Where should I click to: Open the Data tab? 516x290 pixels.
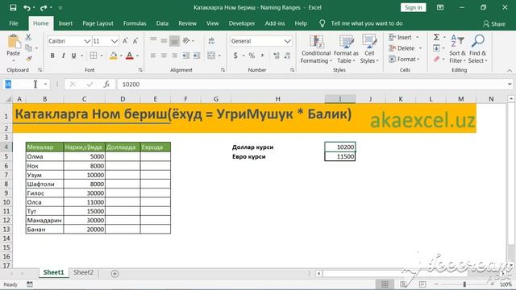coord(162,23)
